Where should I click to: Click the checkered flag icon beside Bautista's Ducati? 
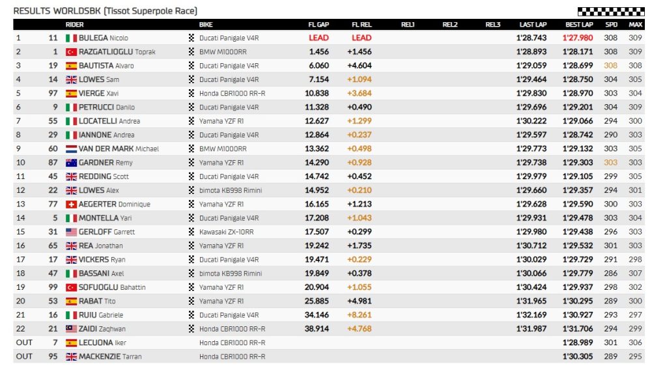coord(192,66)
